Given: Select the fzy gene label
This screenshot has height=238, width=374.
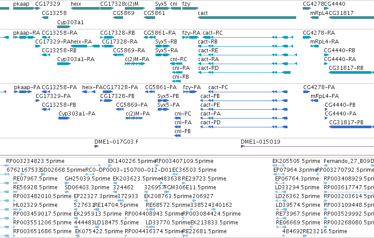Looking at the screenshot, I should tap(186, 4).
